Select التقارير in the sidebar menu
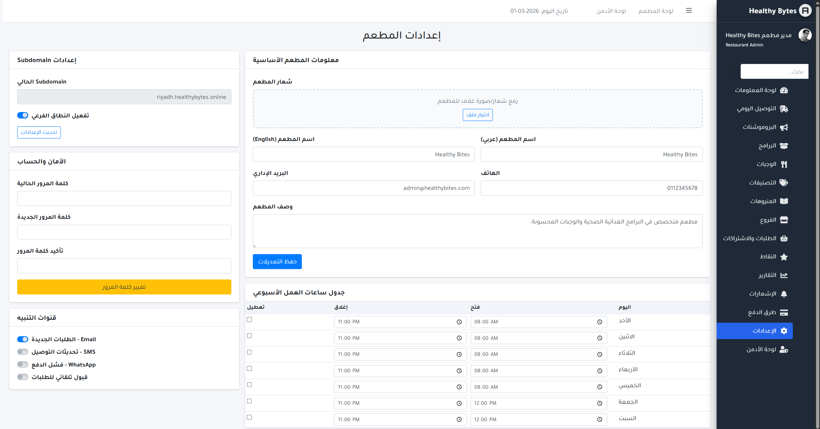The width and height of the screenshot is (820, 429). point(767,275)
